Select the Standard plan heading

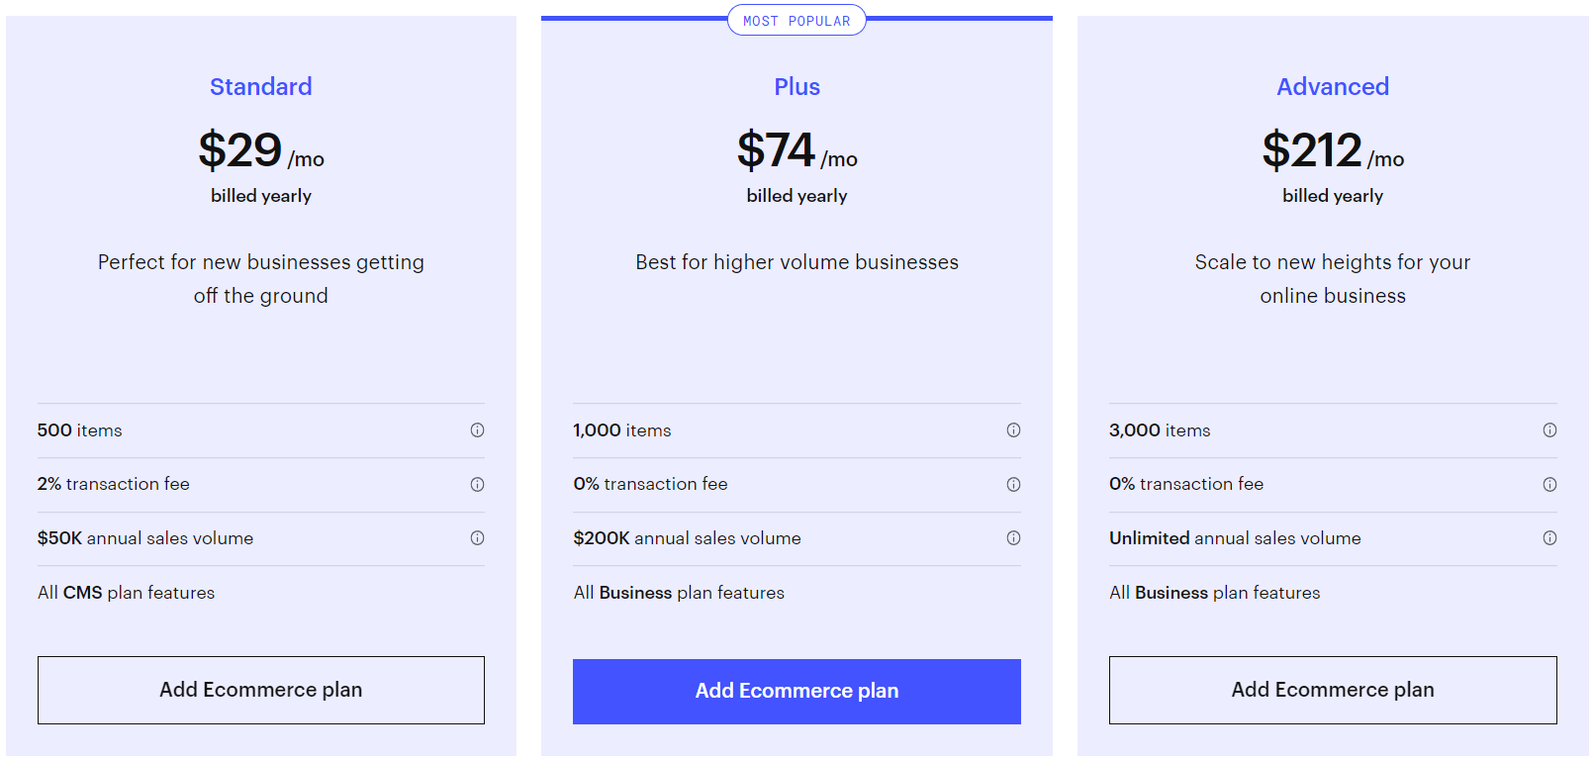260,87
